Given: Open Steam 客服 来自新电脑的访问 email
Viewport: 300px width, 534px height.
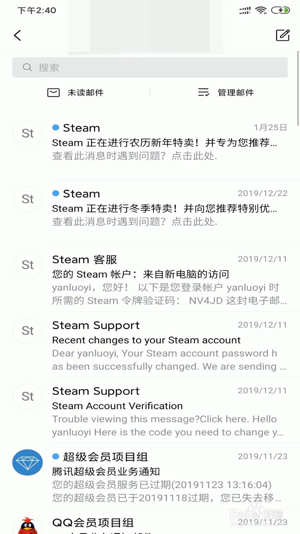Looking at the screenshot, I should coord(170,280).
